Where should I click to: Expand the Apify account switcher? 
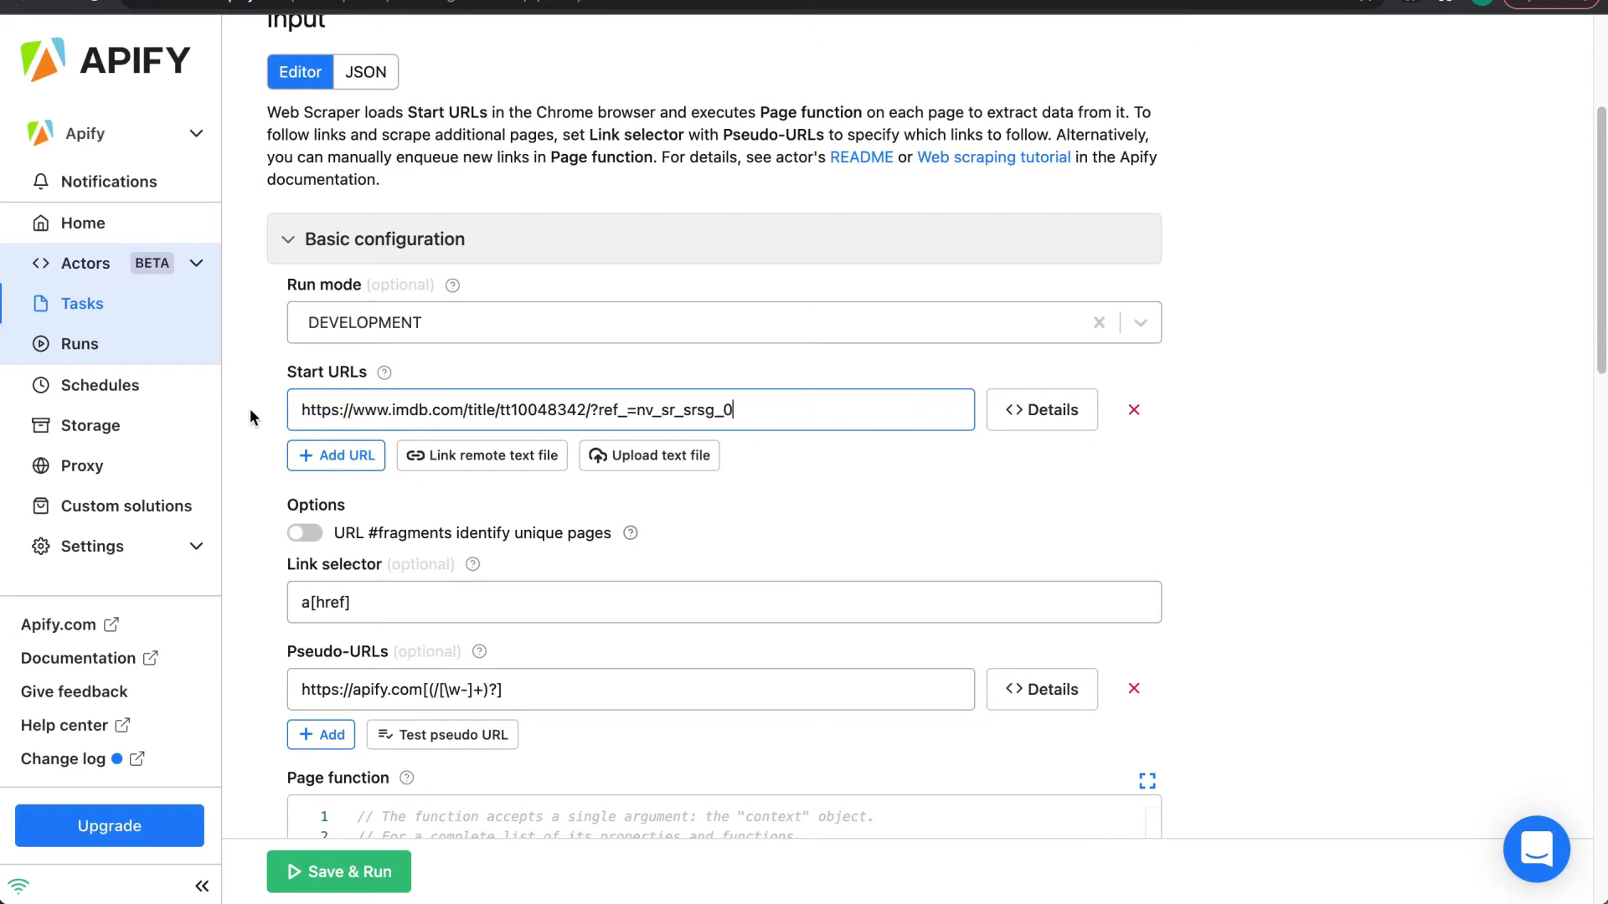(x=196, y=134)
